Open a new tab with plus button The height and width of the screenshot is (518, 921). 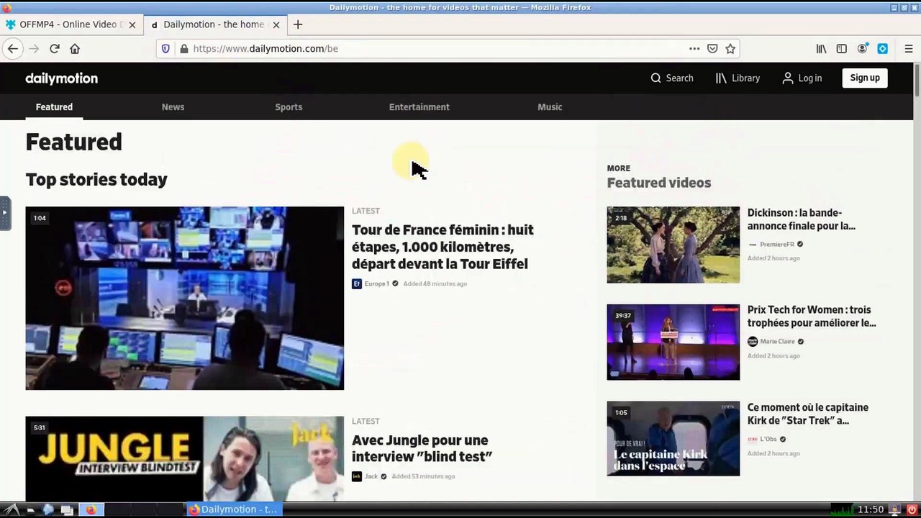(298, 24)
